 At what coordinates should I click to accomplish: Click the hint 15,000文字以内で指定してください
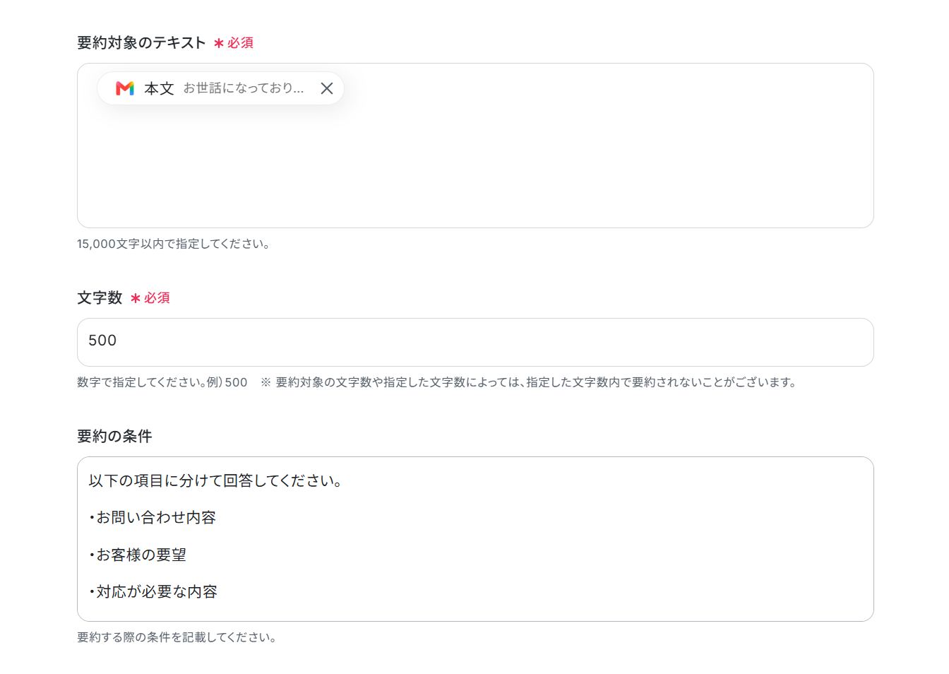tap(173, 244)
